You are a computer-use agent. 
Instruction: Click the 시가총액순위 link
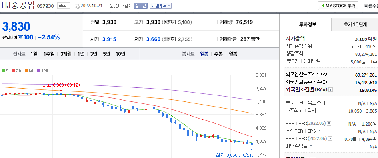coord(299,46)
